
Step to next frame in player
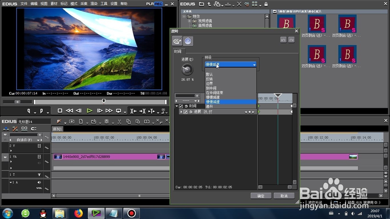point(100,111)
